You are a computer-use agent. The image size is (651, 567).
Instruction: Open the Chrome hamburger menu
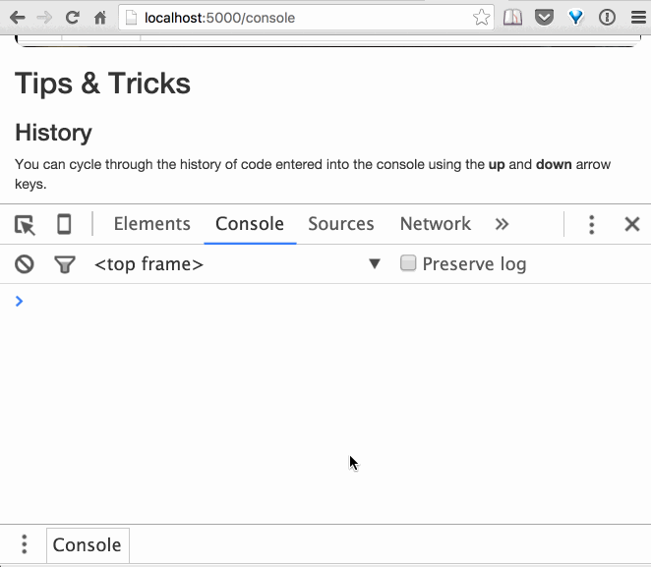coord(636,18)
